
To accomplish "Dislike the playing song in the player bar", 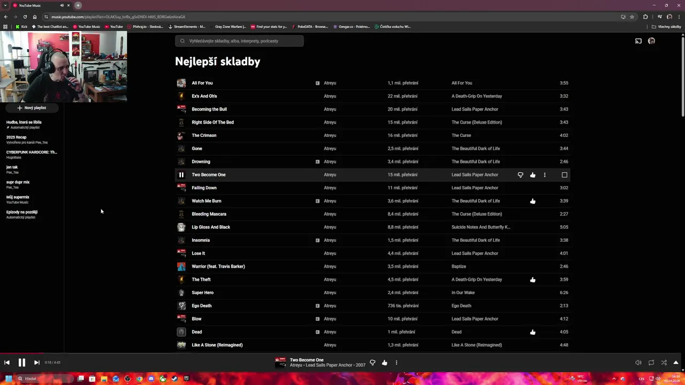I will (372, 363).
